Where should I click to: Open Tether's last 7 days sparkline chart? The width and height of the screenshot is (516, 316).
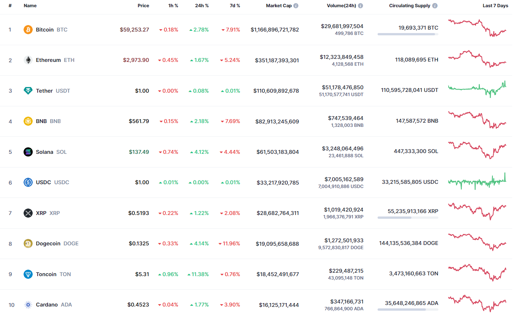tap(477, 89)
